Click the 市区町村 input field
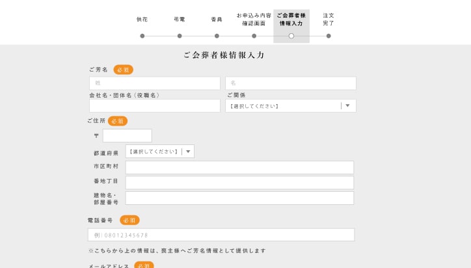 pos(239,167)
